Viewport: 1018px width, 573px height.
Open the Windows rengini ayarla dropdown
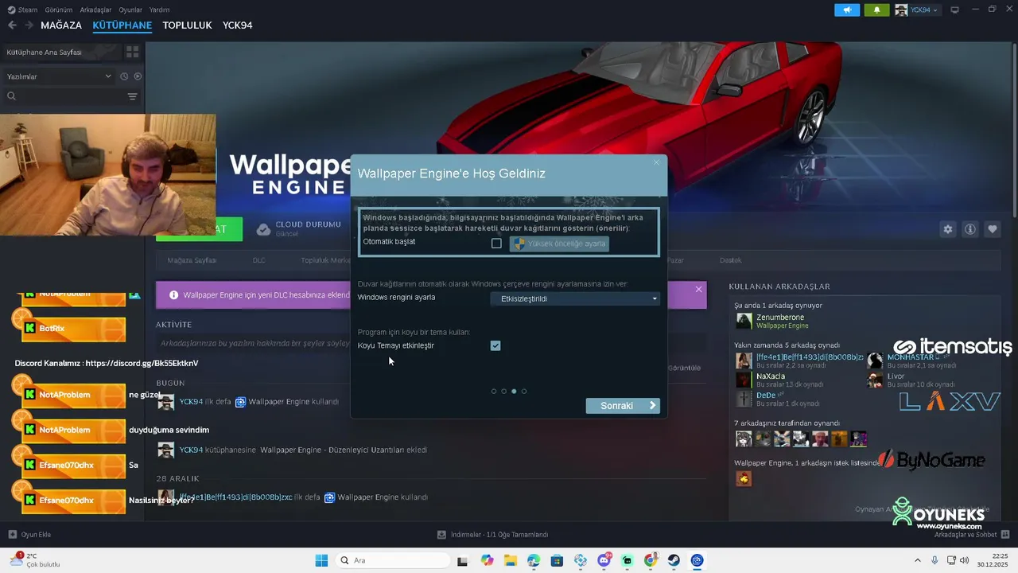(x=575, y=298)
